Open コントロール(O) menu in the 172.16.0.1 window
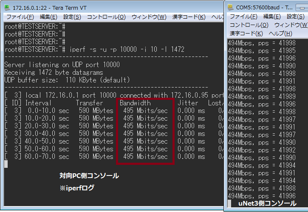 click(106, 17)
